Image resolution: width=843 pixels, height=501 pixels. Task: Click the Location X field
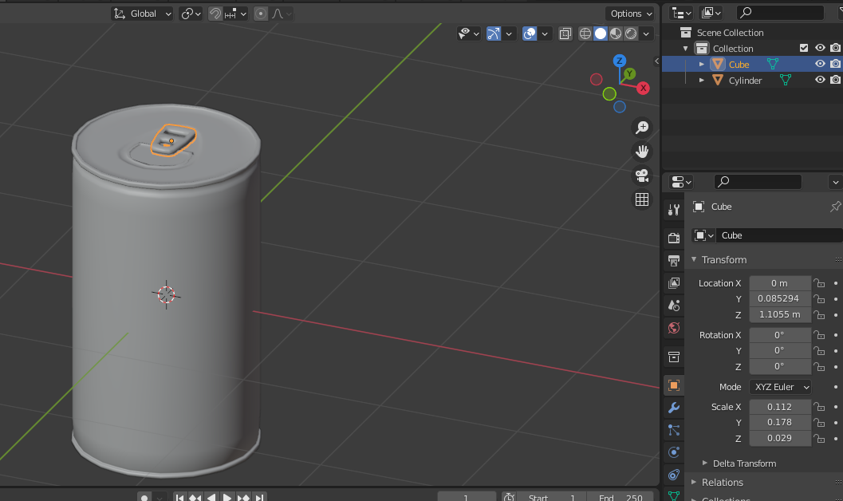click(779, 283)
